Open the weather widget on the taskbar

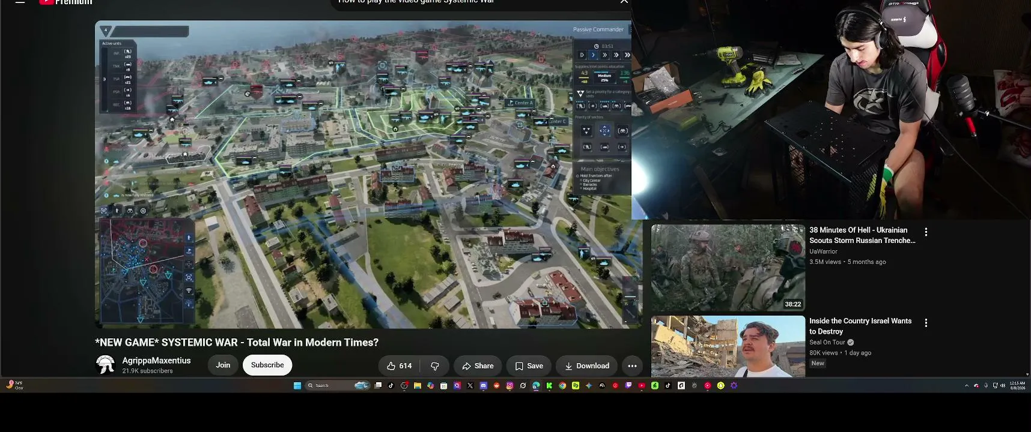pyautogui.click(x=15, y=385)
